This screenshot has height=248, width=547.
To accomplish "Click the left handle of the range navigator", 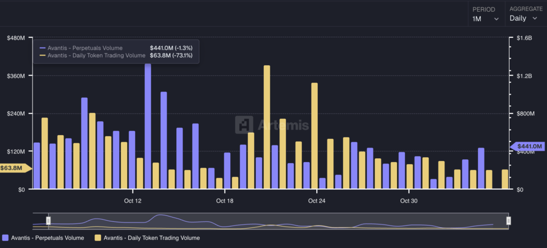I will [48, 220].
